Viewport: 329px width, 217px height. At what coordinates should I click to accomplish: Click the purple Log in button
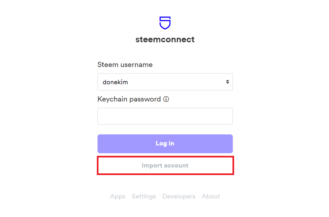click(x=165, y=144)
